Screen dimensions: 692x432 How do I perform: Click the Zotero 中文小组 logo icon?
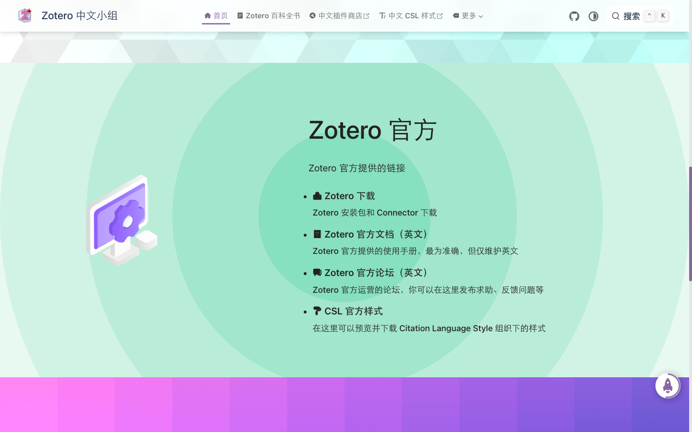coord(25,15)
